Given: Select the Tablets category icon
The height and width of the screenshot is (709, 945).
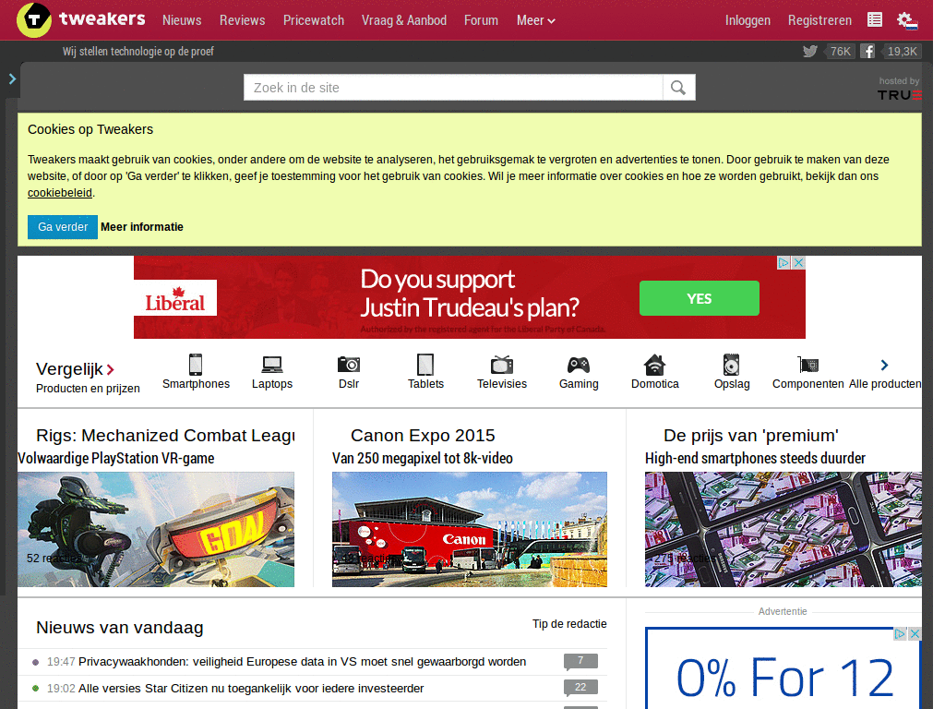Looking at the screenshot, I should pyautogui.click(x=425, y=365).
